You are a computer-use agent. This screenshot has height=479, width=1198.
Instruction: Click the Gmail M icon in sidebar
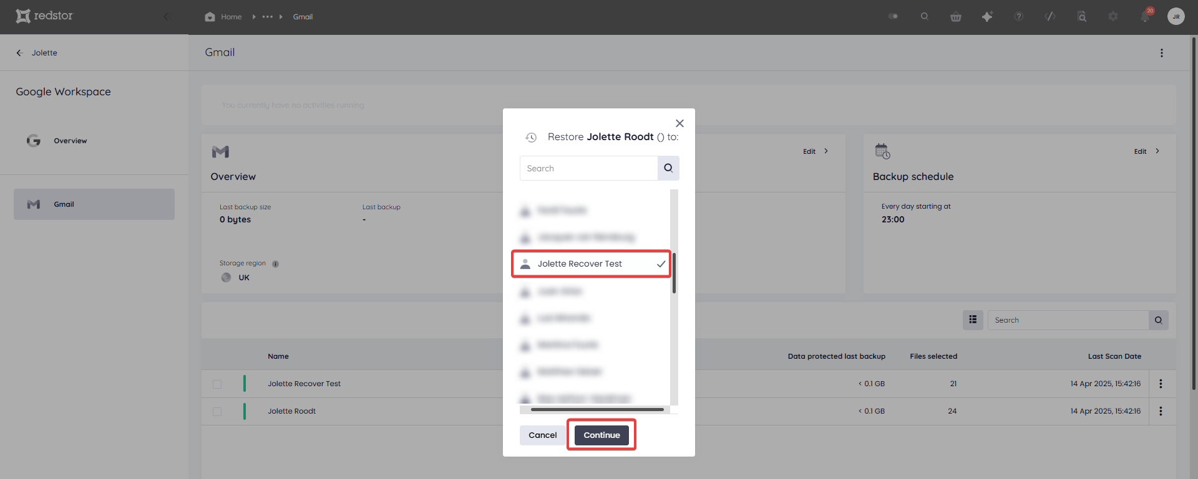34,204
